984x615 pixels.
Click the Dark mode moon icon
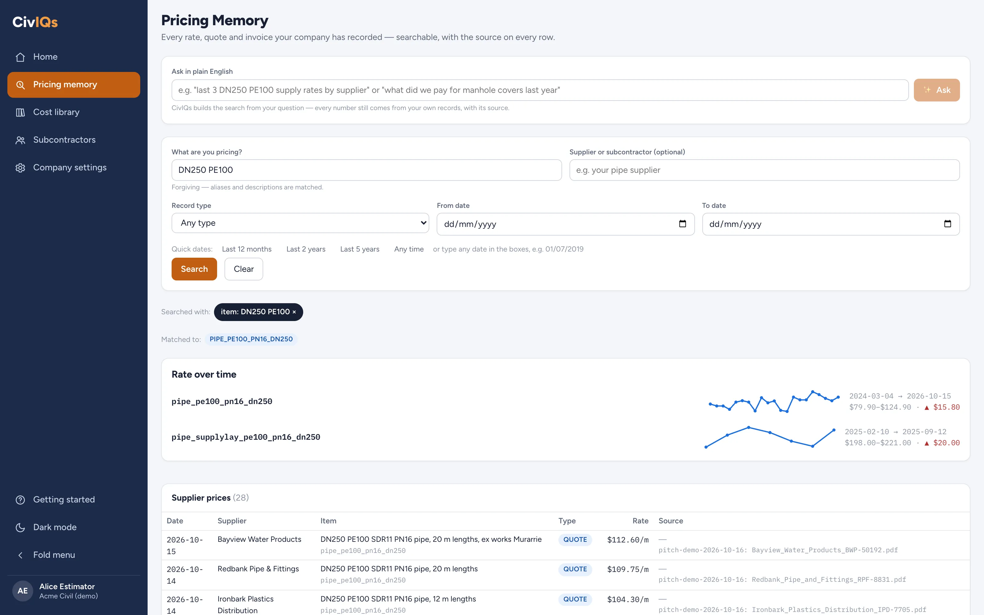(x=20, y=527)
